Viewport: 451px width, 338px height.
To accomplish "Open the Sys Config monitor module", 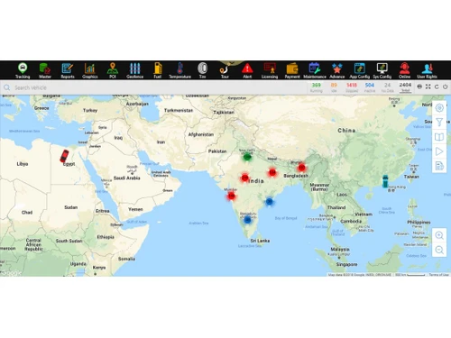I will point(382,70).
